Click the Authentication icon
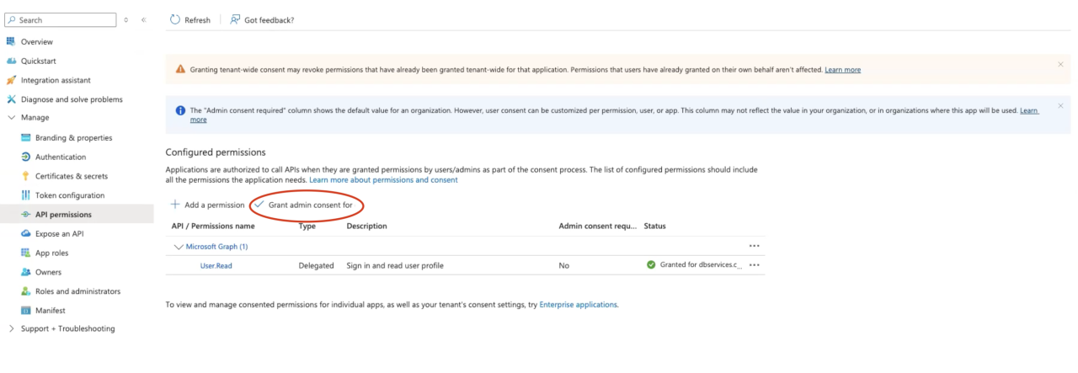This screenshot has height=373, width=1078. point(26,157)
